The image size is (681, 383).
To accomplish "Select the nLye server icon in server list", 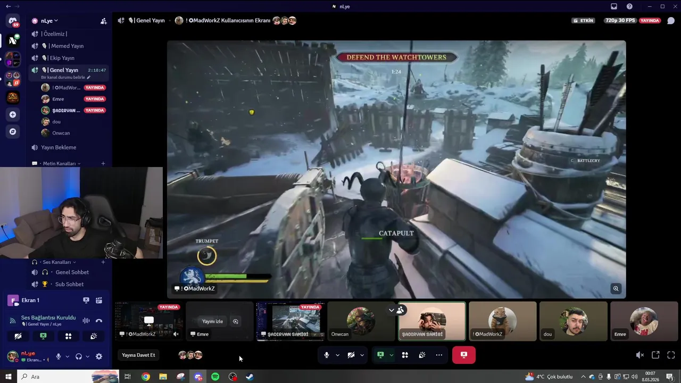I will pos(13,40).
